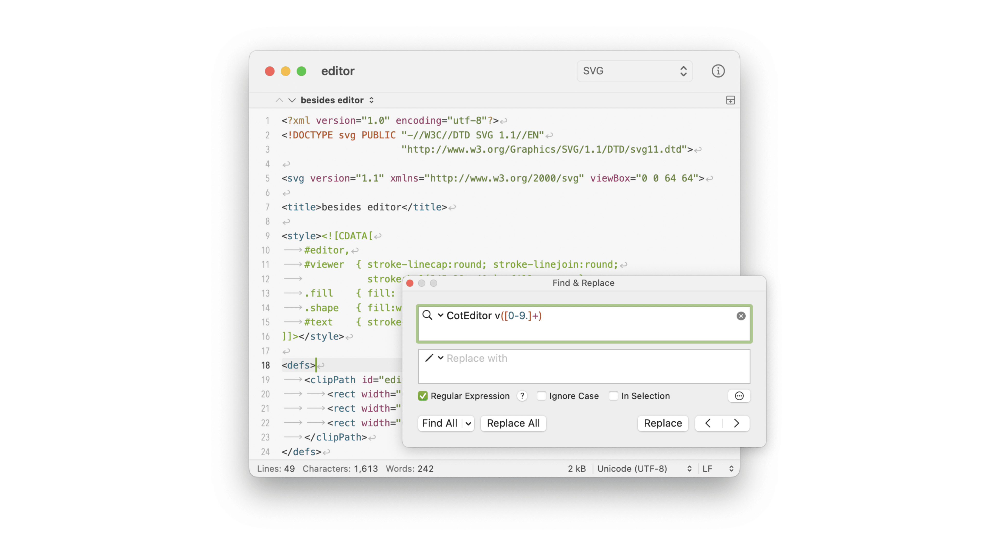Click the '.fill' selector on line 13
Screen dimensions: 989x556
[318, 293]
